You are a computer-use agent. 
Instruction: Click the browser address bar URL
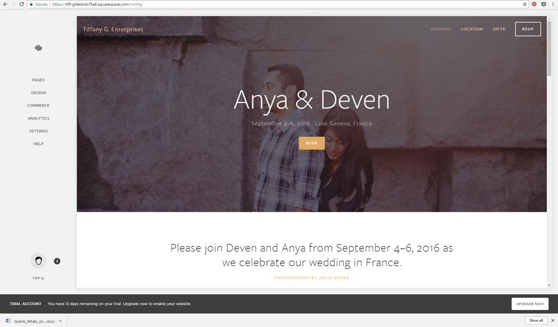point(98,4)
